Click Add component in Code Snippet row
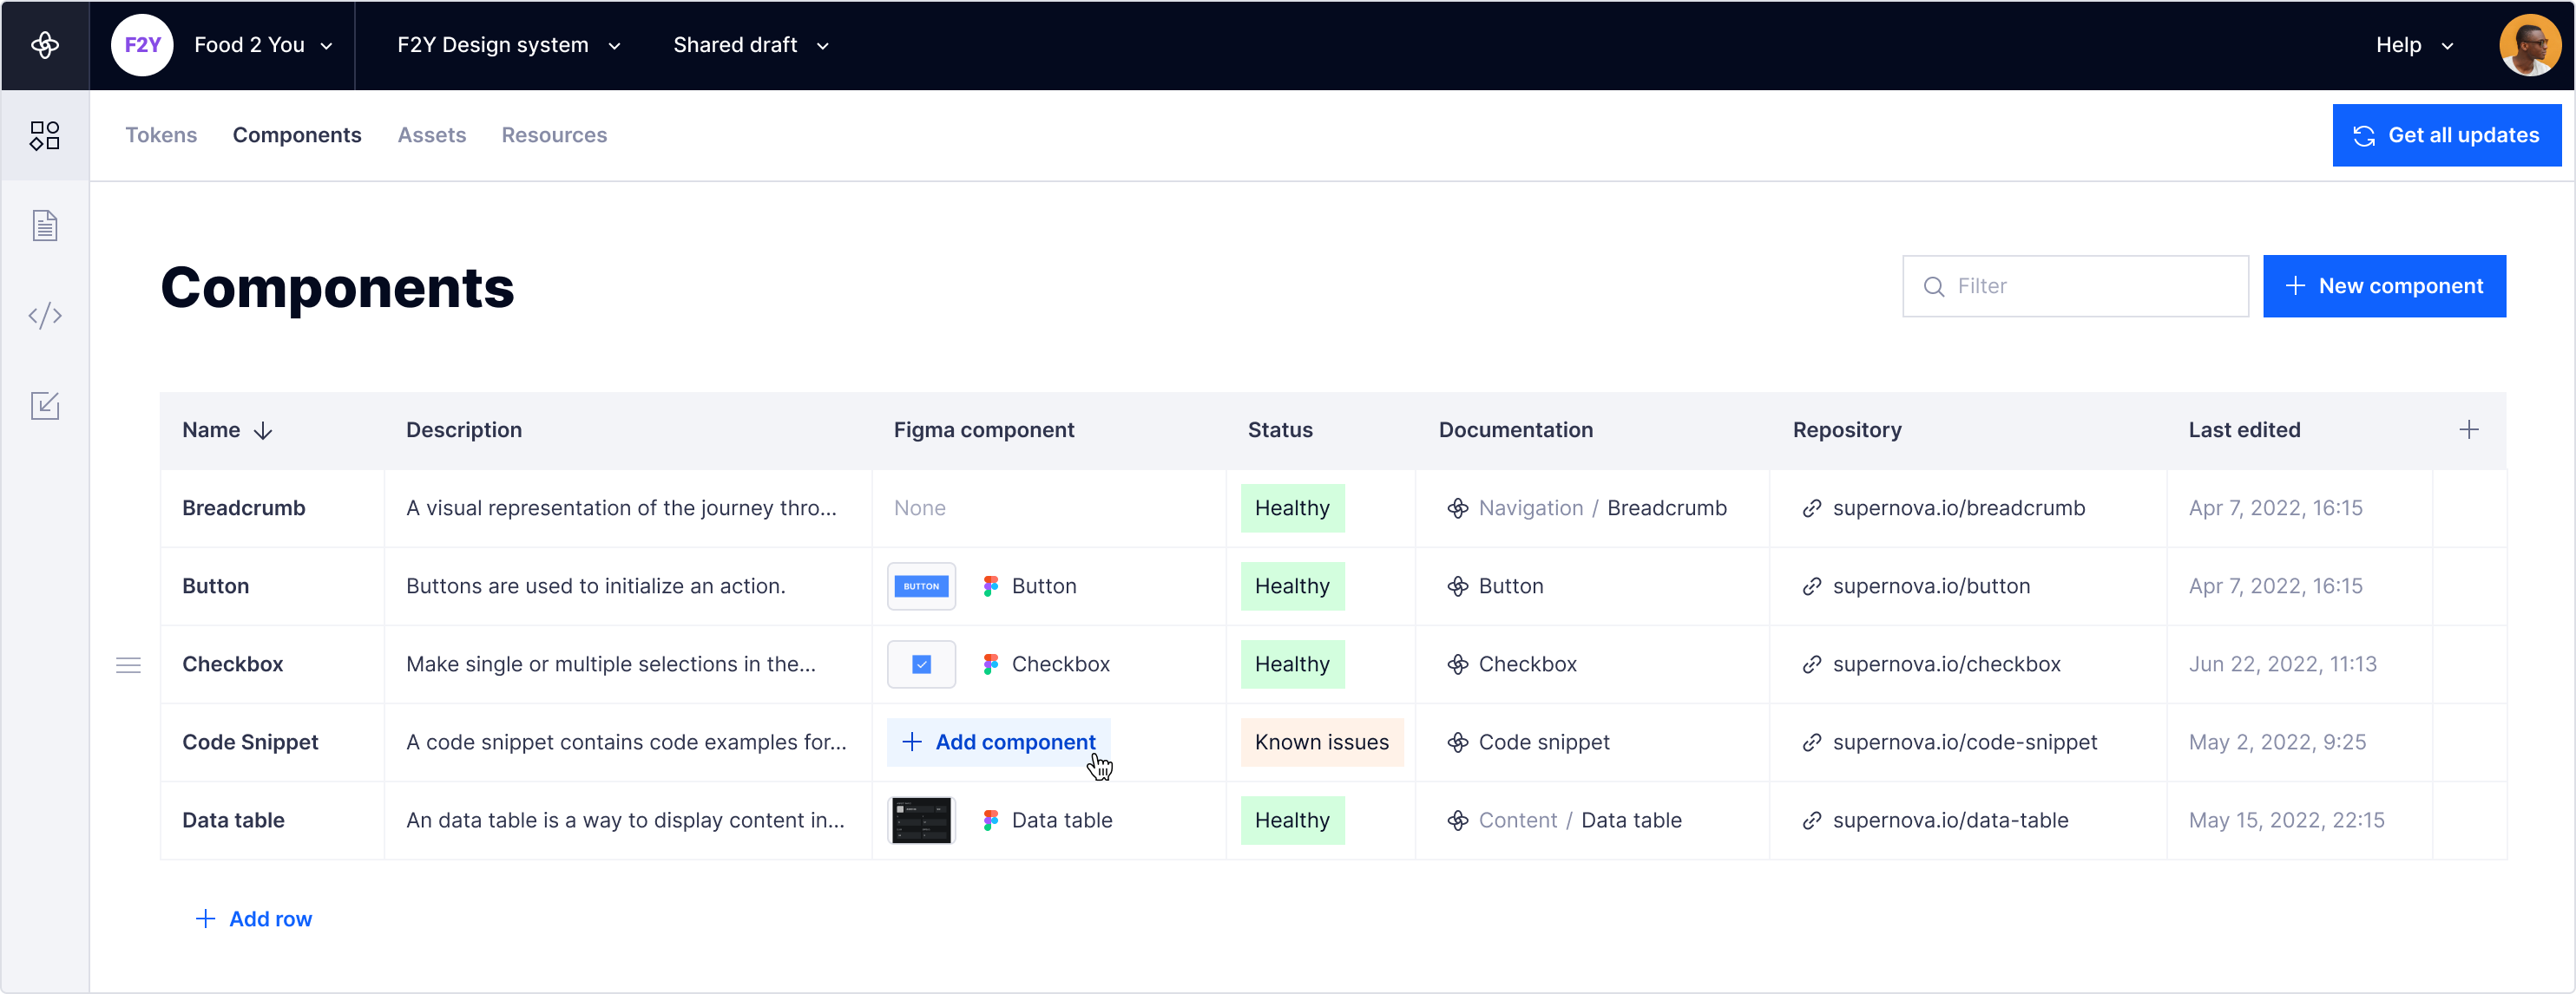 (998, 742)
